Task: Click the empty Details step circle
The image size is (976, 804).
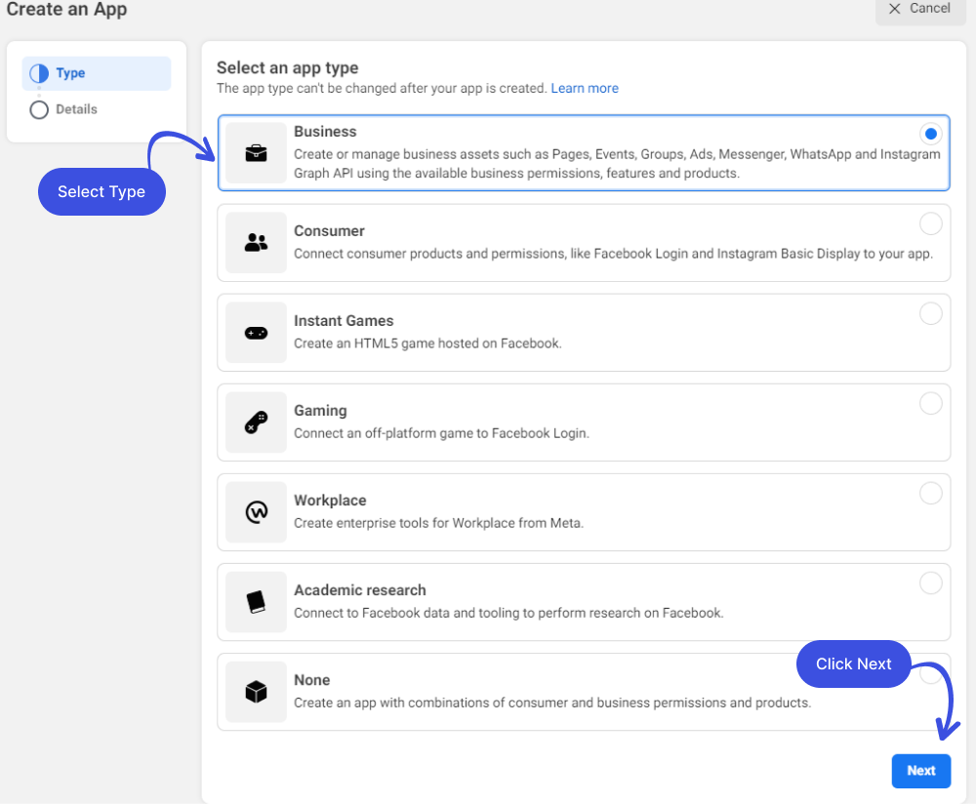Action: pyautogui.click(x=39, y=109)
